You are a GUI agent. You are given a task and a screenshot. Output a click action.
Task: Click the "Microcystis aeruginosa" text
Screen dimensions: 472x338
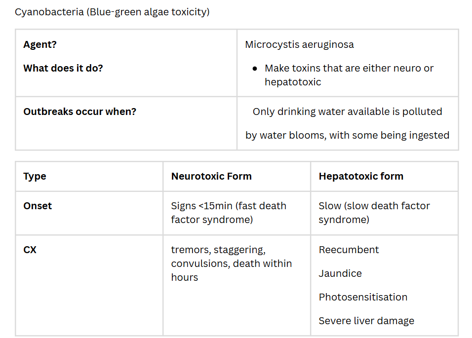[x=299, y=44]
